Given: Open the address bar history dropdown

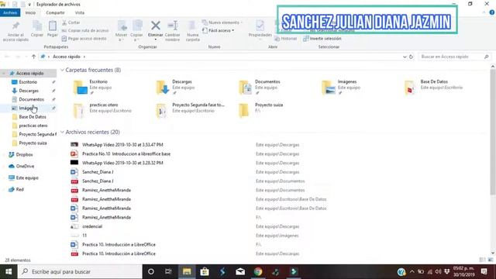Looking at the screenshot, I should 405,57.
